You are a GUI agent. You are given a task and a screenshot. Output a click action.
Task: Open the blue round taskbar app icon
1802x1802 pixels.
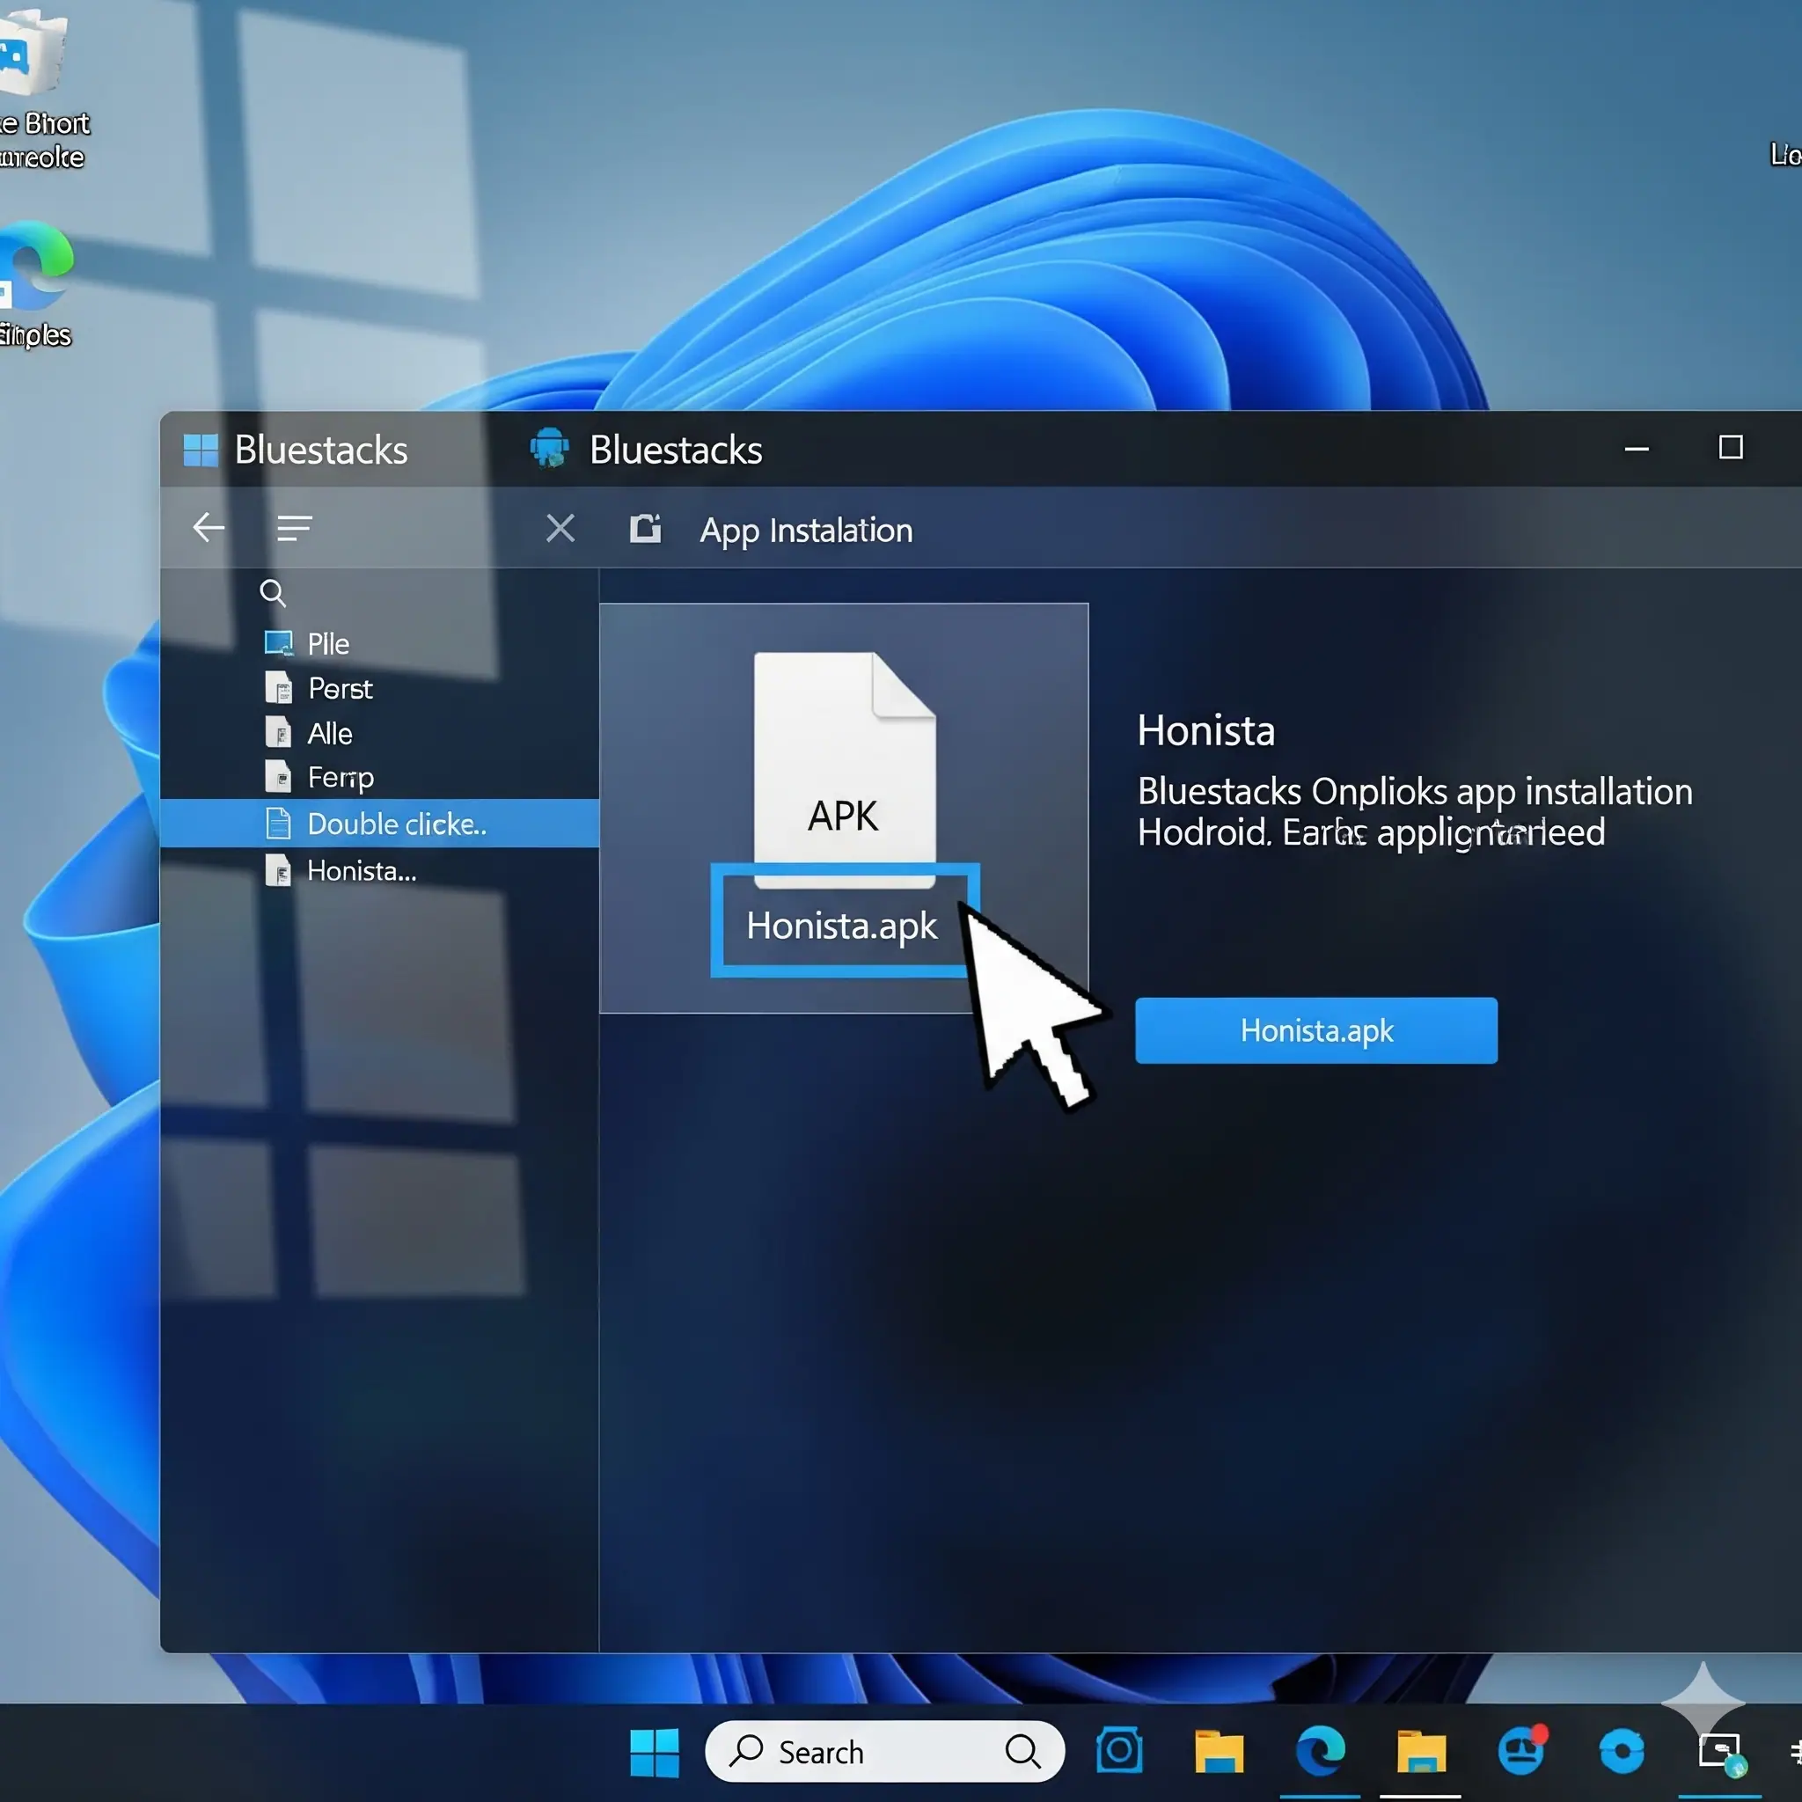pyautogui.click(x=1622, y=1751)
